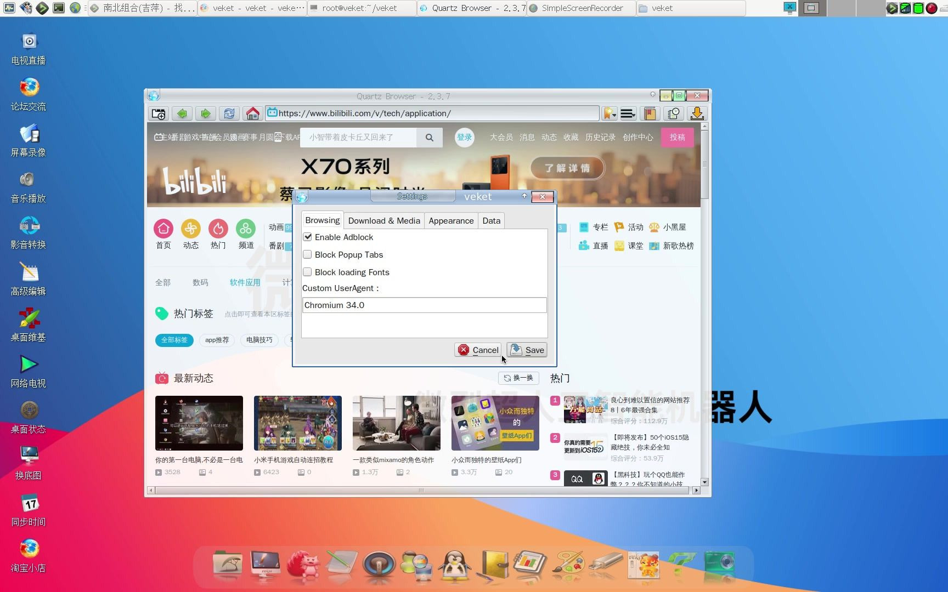Open the folder file manager dock icon

(227, 565)
